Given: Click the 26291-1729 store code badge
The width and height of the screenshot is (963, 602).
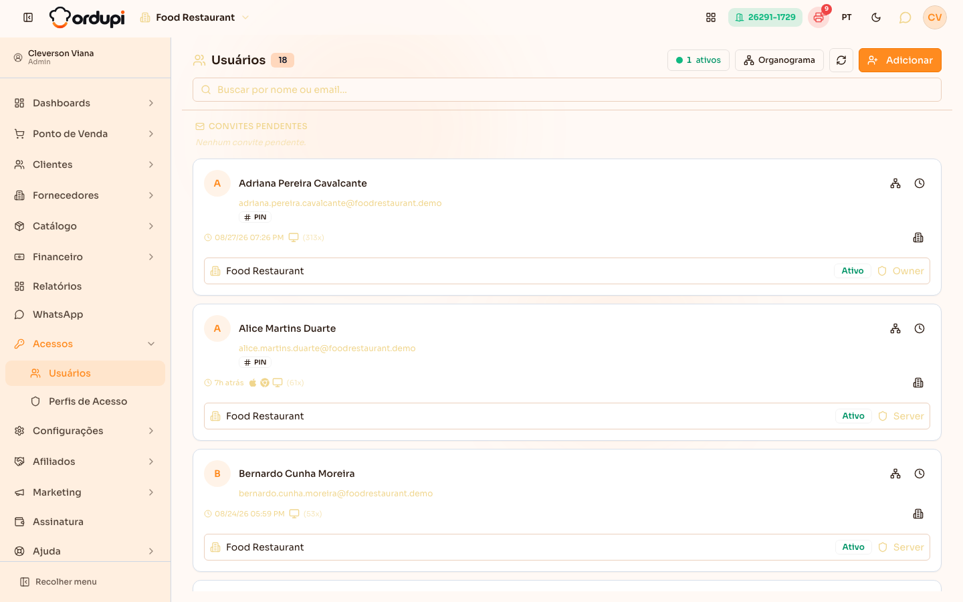Looking at the screenshot, I should pos(765,17).
